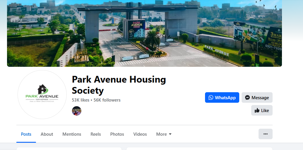Select the Posts tab
The width and height of the screenshot is (303, 150).
click(26, 134)
